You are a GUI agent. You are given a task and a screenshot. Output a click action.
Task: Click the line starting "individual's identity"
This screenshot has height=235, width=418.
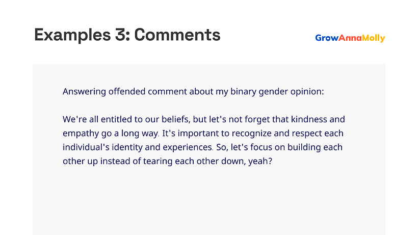click(x=202, y=147)
